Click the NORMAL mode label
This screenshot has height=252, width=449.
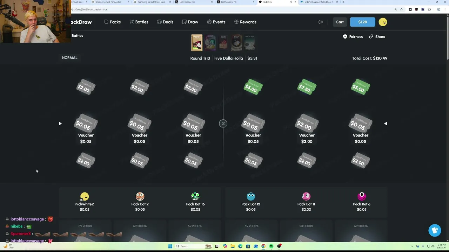click(x=69, y=57)
